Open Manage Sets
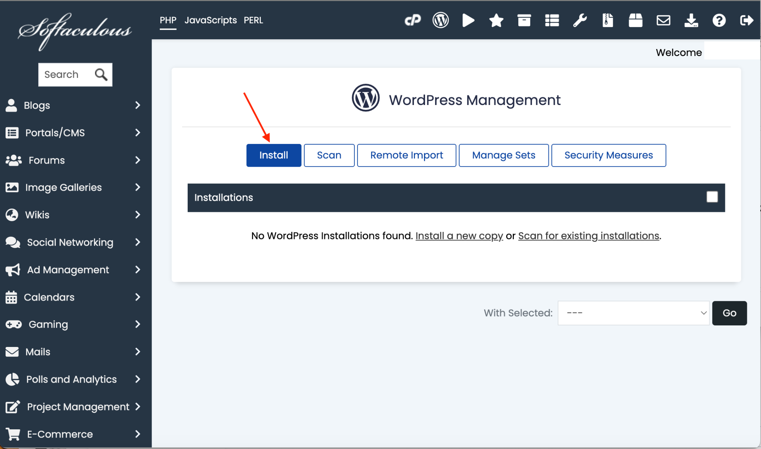This screenshot has height=449, width=761. [x=503, y=155]
